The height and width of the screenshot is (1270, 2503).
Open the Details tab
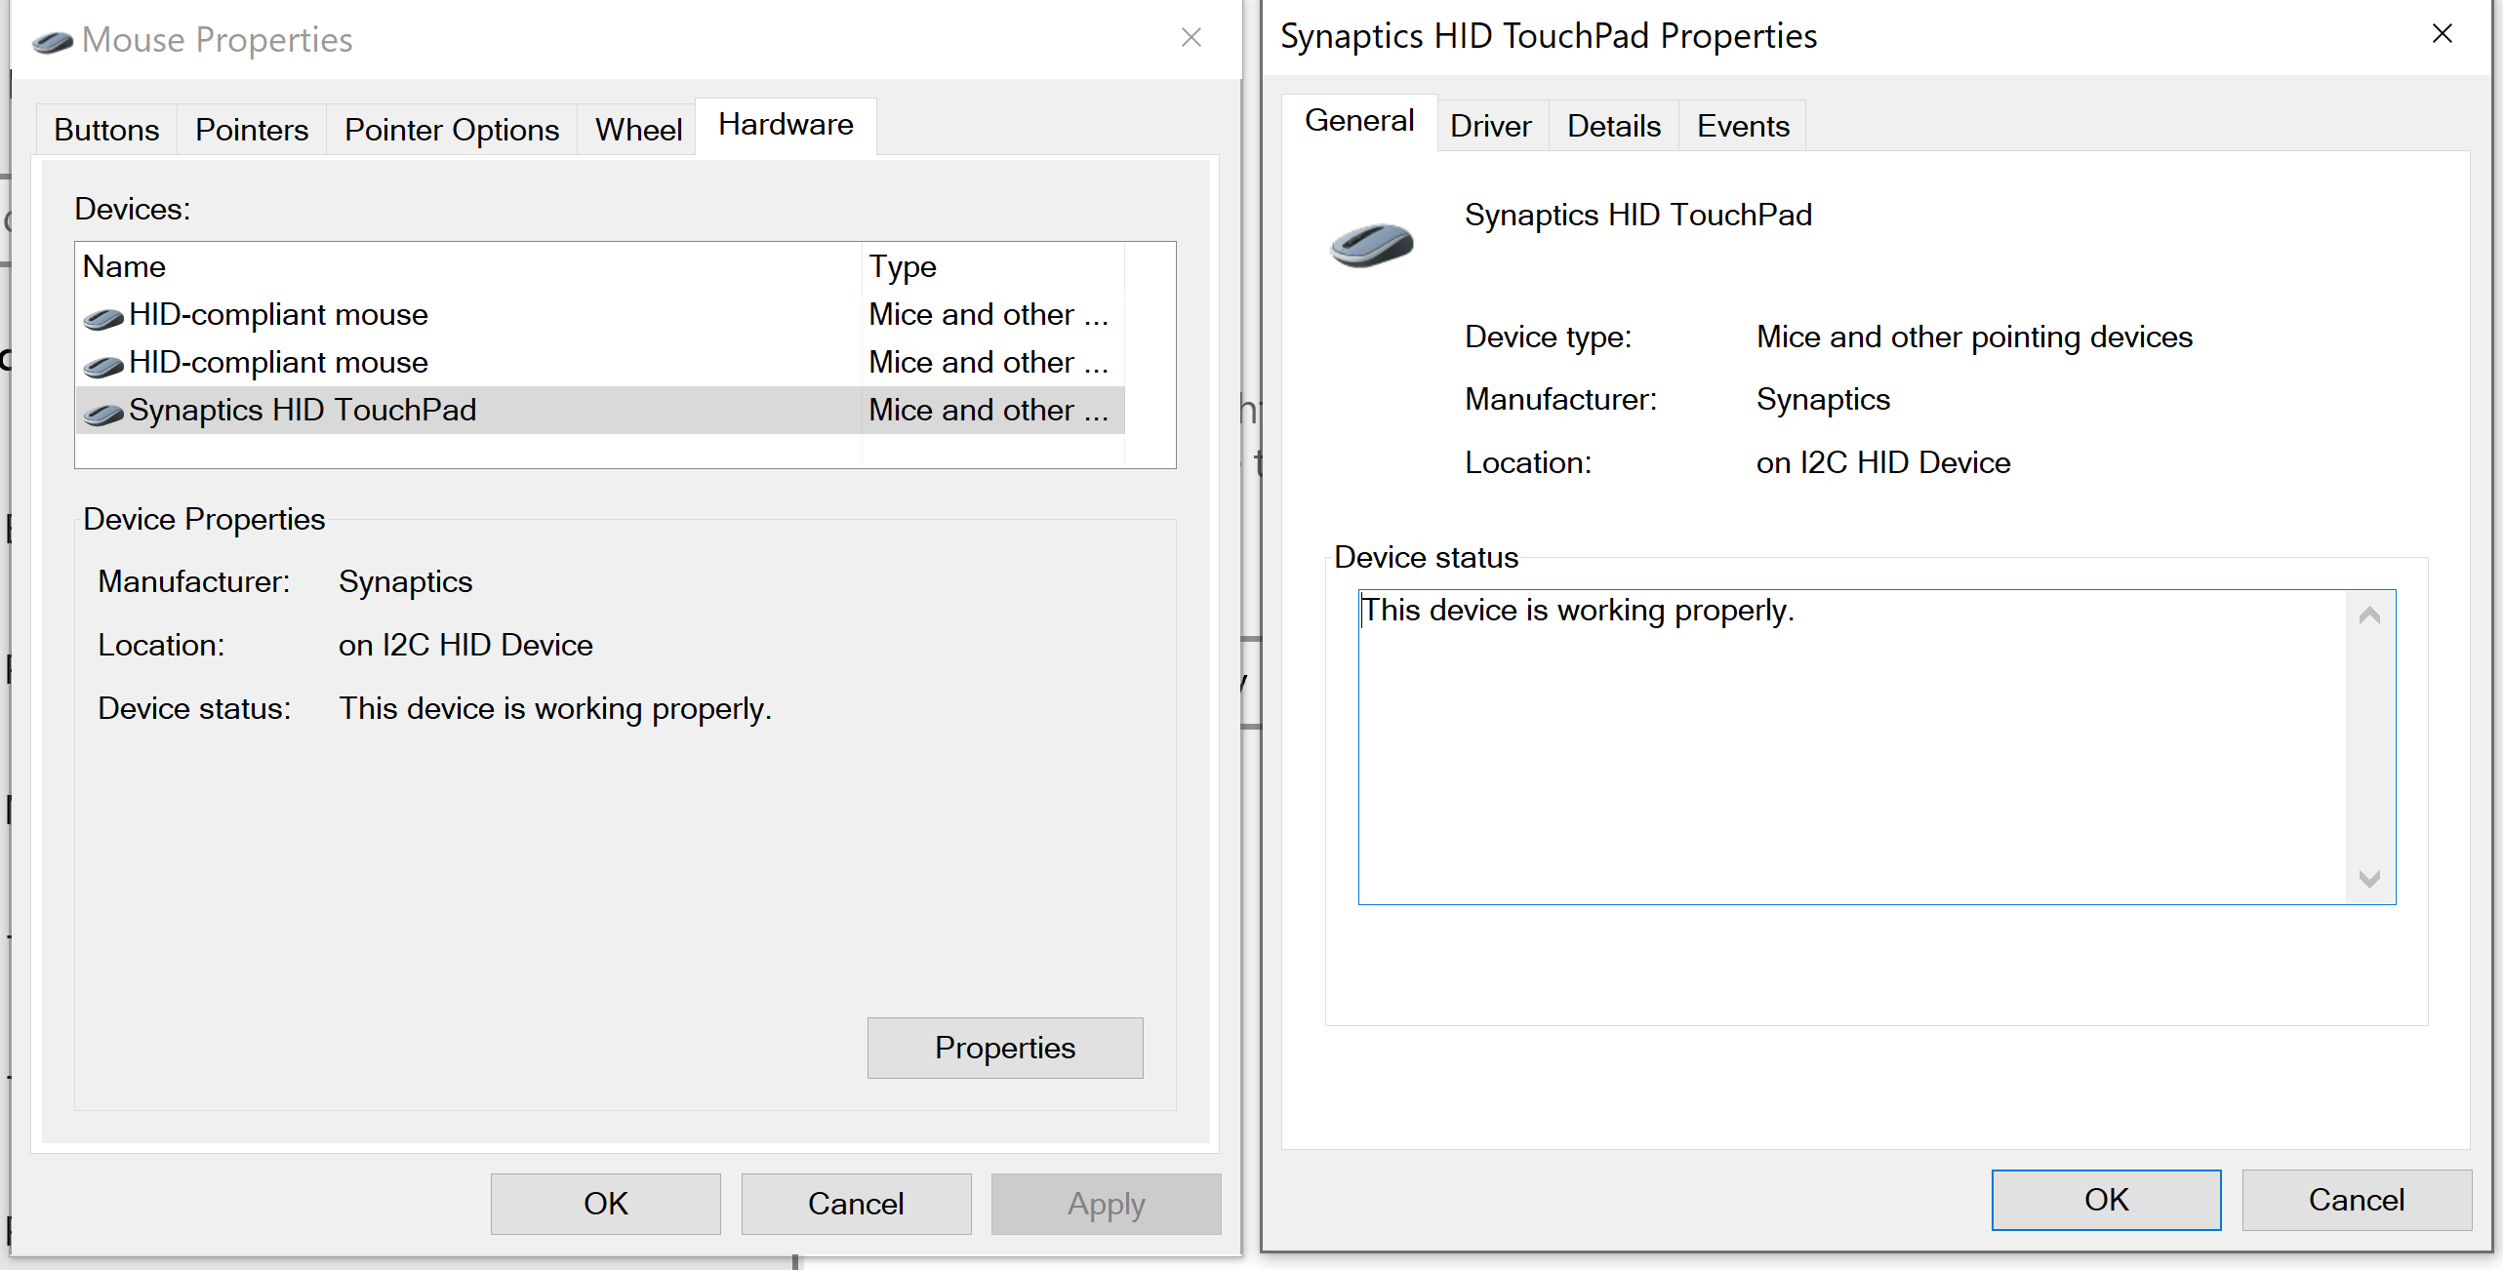click(x=1612, y=125)
